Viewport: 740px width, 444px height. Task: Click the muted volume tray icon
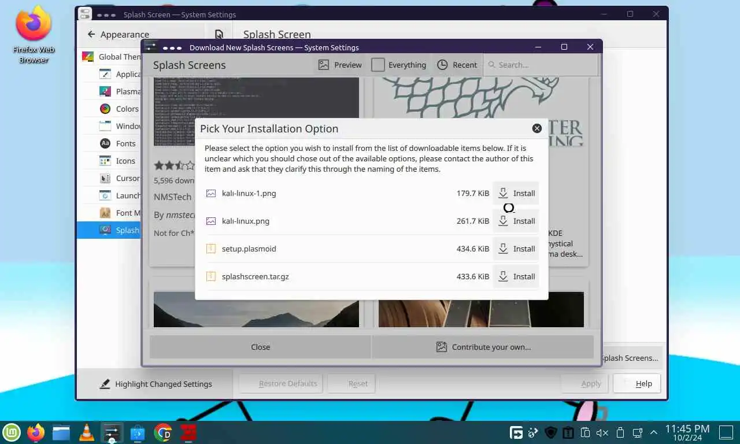(602, 432)
